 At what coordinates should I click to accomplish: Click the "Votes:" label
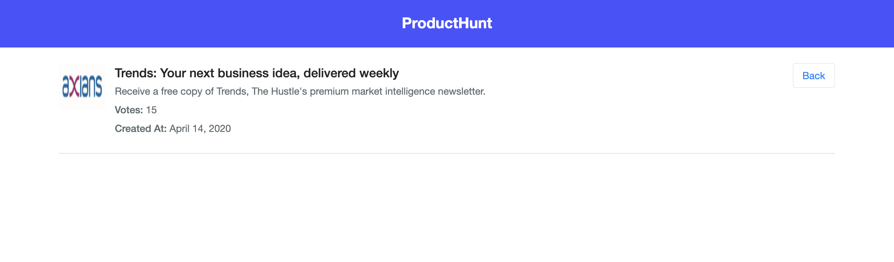(129, 110)
